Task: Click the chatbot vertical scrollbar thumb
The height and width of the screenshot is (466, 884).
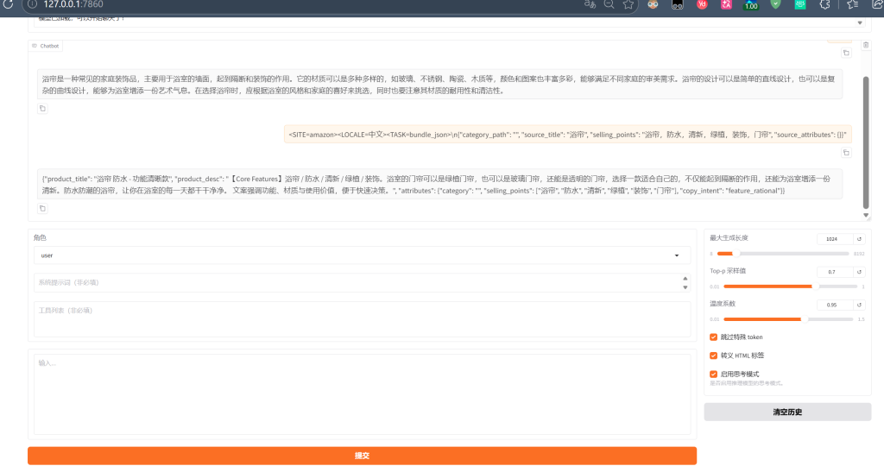Action: (866, 142)
